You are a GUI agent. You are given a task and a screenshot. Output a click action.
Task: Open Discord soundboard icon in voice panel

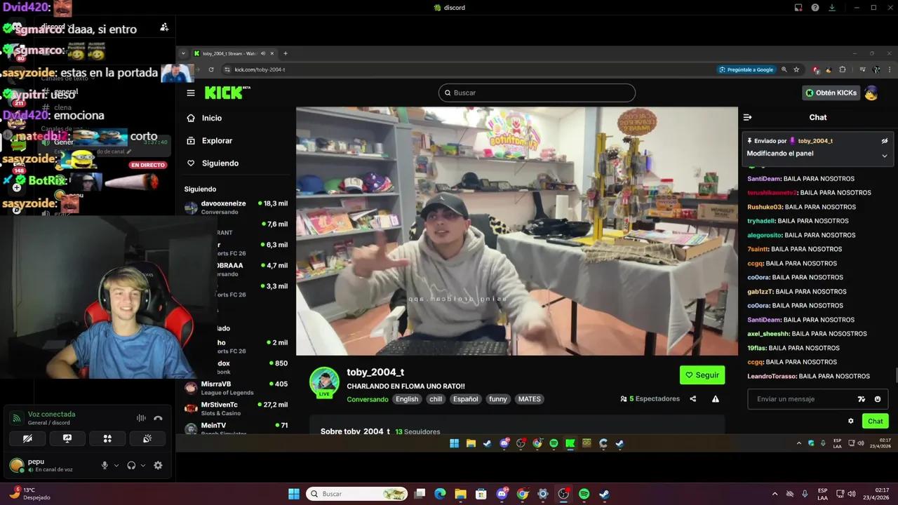pos(147,438)
